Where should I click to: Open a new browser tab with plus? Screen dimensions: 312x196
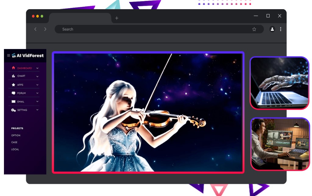pos(117,18)
